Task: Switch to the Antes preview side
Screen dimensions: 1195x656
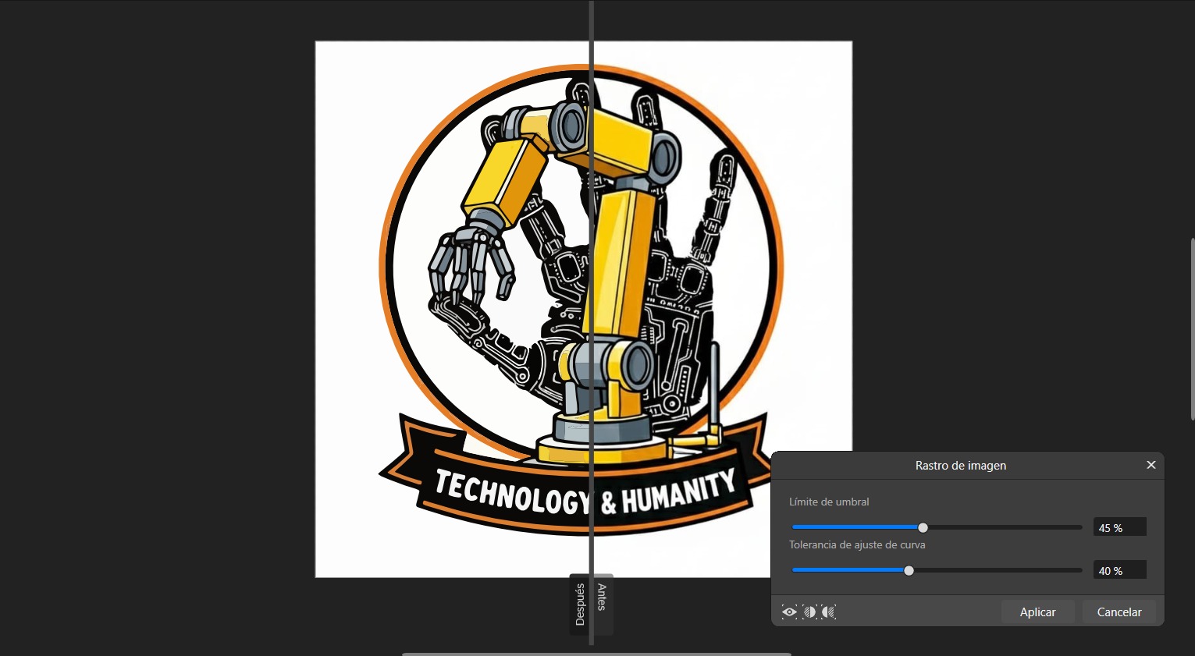Action: point(601,605)
